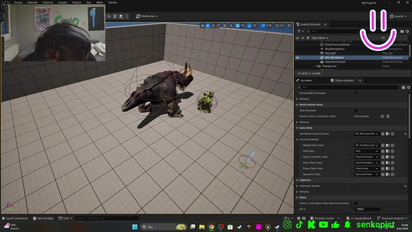
Task: Click the Play button in main toolbar
Action: [x=121, y=16]
